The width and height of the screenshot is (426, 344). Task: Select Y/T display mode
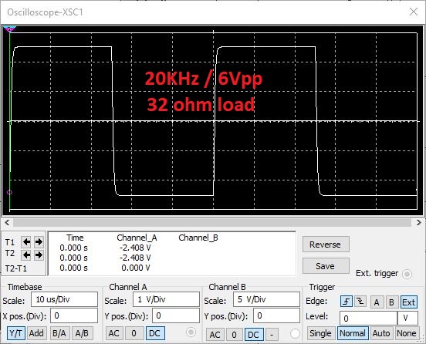point(16,333)
